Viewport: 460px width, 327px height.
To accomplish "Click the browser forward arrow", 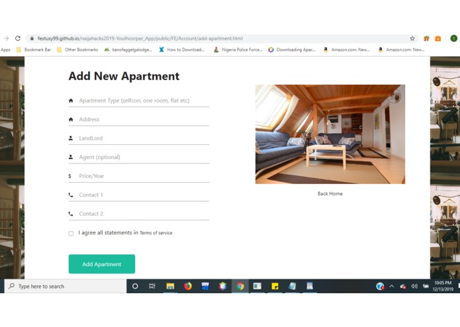I will [6, 38].
